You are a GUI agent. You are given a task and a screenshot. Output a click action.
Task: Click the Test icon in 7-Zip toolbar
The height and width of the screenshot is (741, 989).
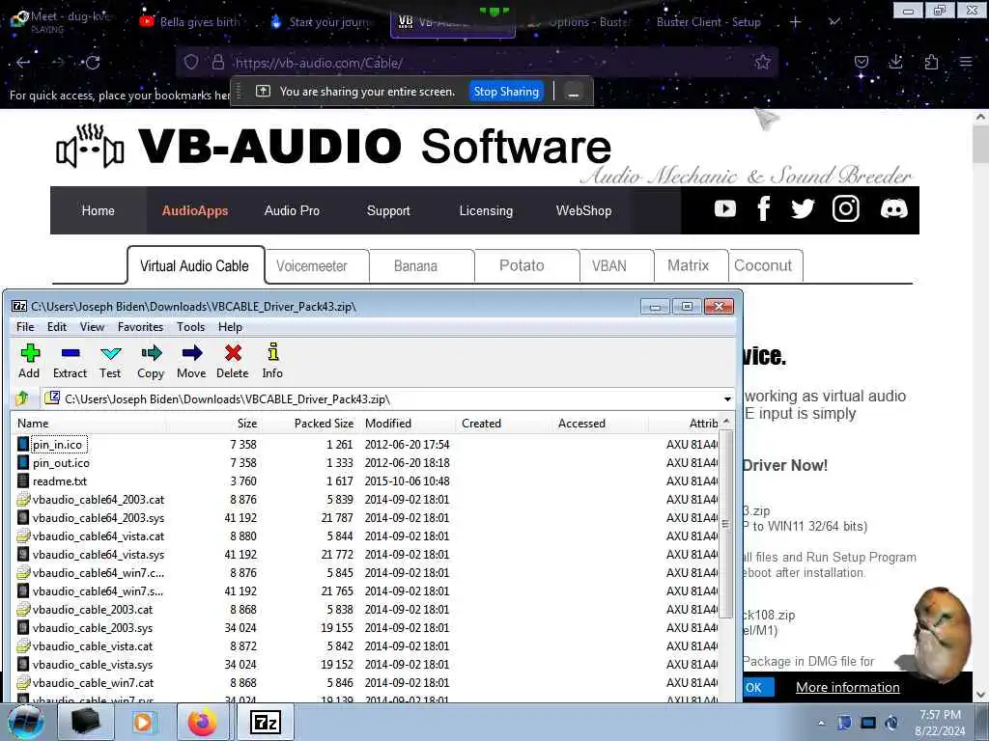coord(110,361)
